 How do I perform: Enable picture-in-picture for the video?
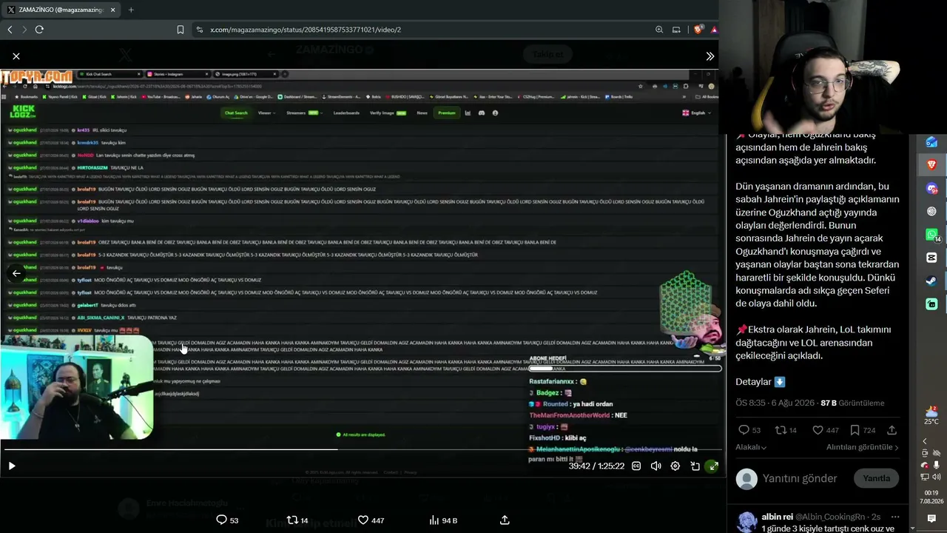pos(695,466)
